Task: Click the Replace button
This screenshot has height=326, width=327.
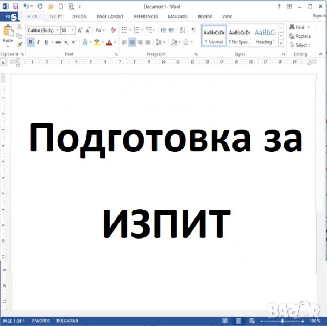Action: pos(300,36)
